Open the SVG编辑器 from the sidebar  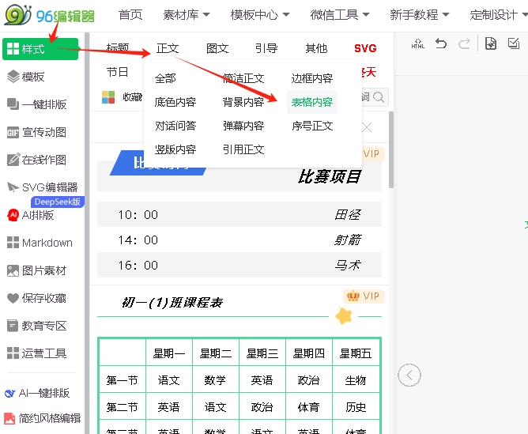point(41,187)
